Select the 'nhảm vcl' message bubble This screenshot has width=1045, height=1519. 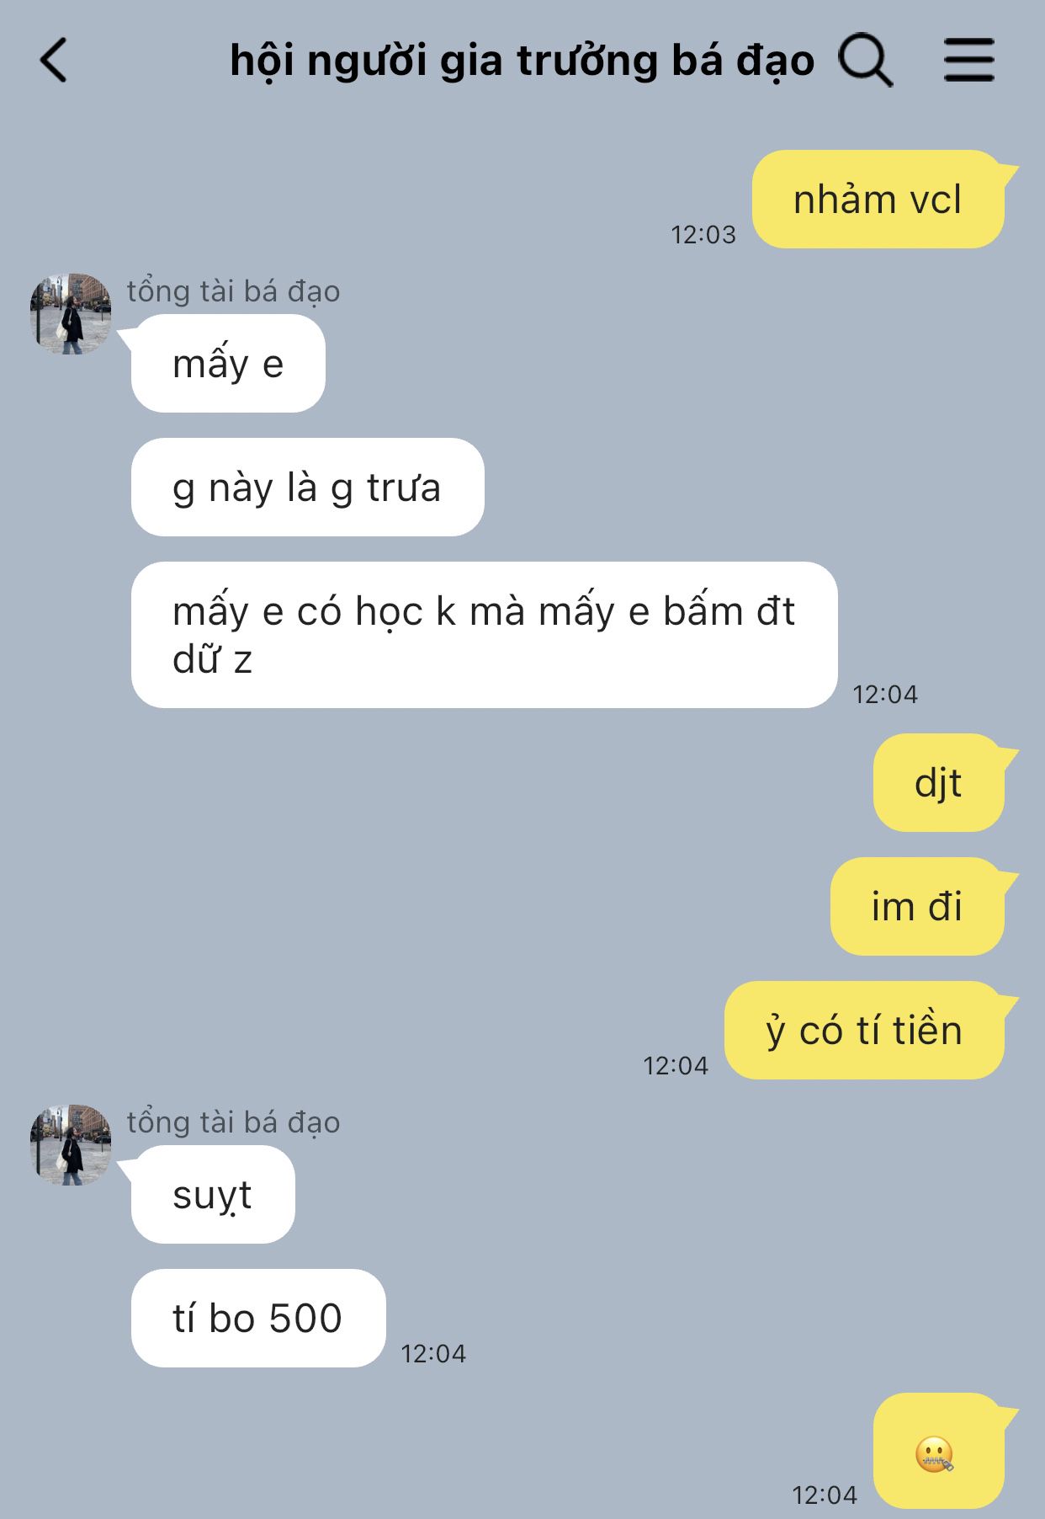pyautogui.click(x=878, y=200)
